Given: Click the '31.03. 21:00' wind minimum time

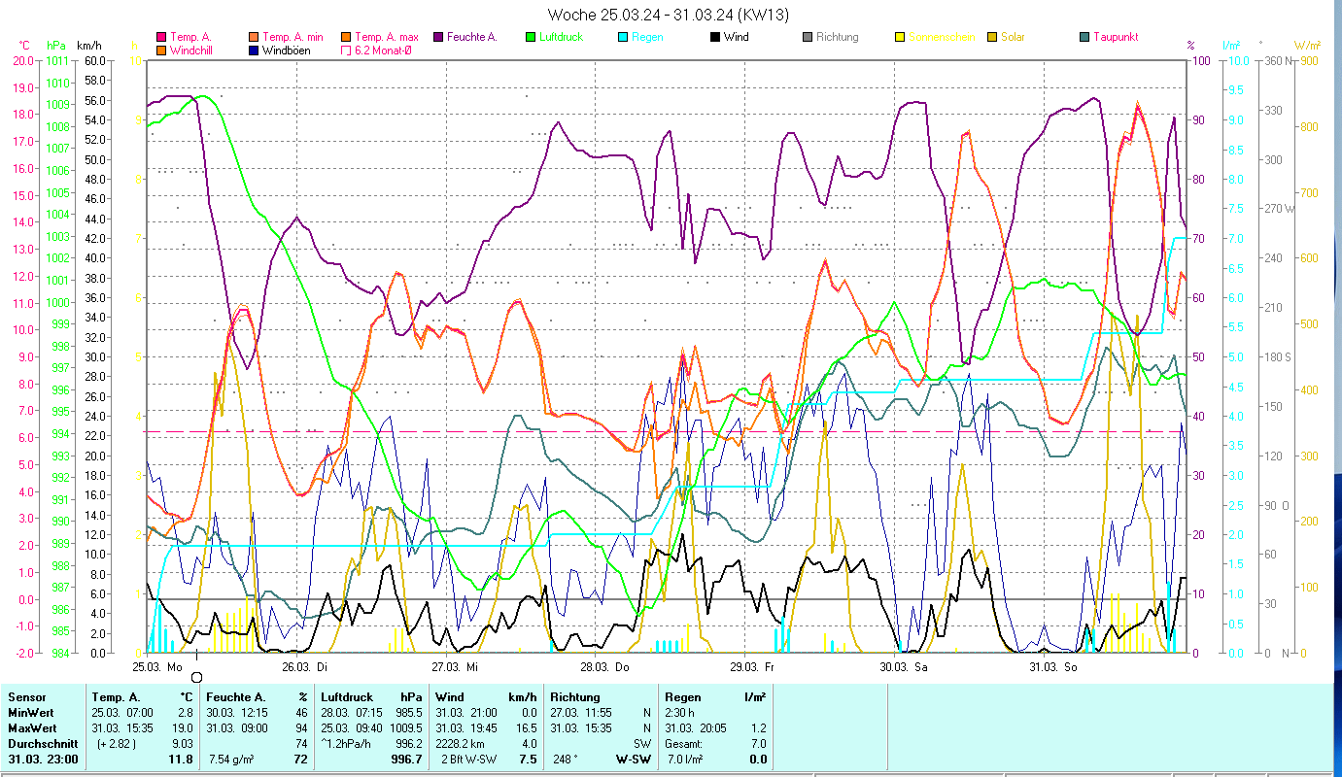Looking at the screenshot, I should point(467,713).
